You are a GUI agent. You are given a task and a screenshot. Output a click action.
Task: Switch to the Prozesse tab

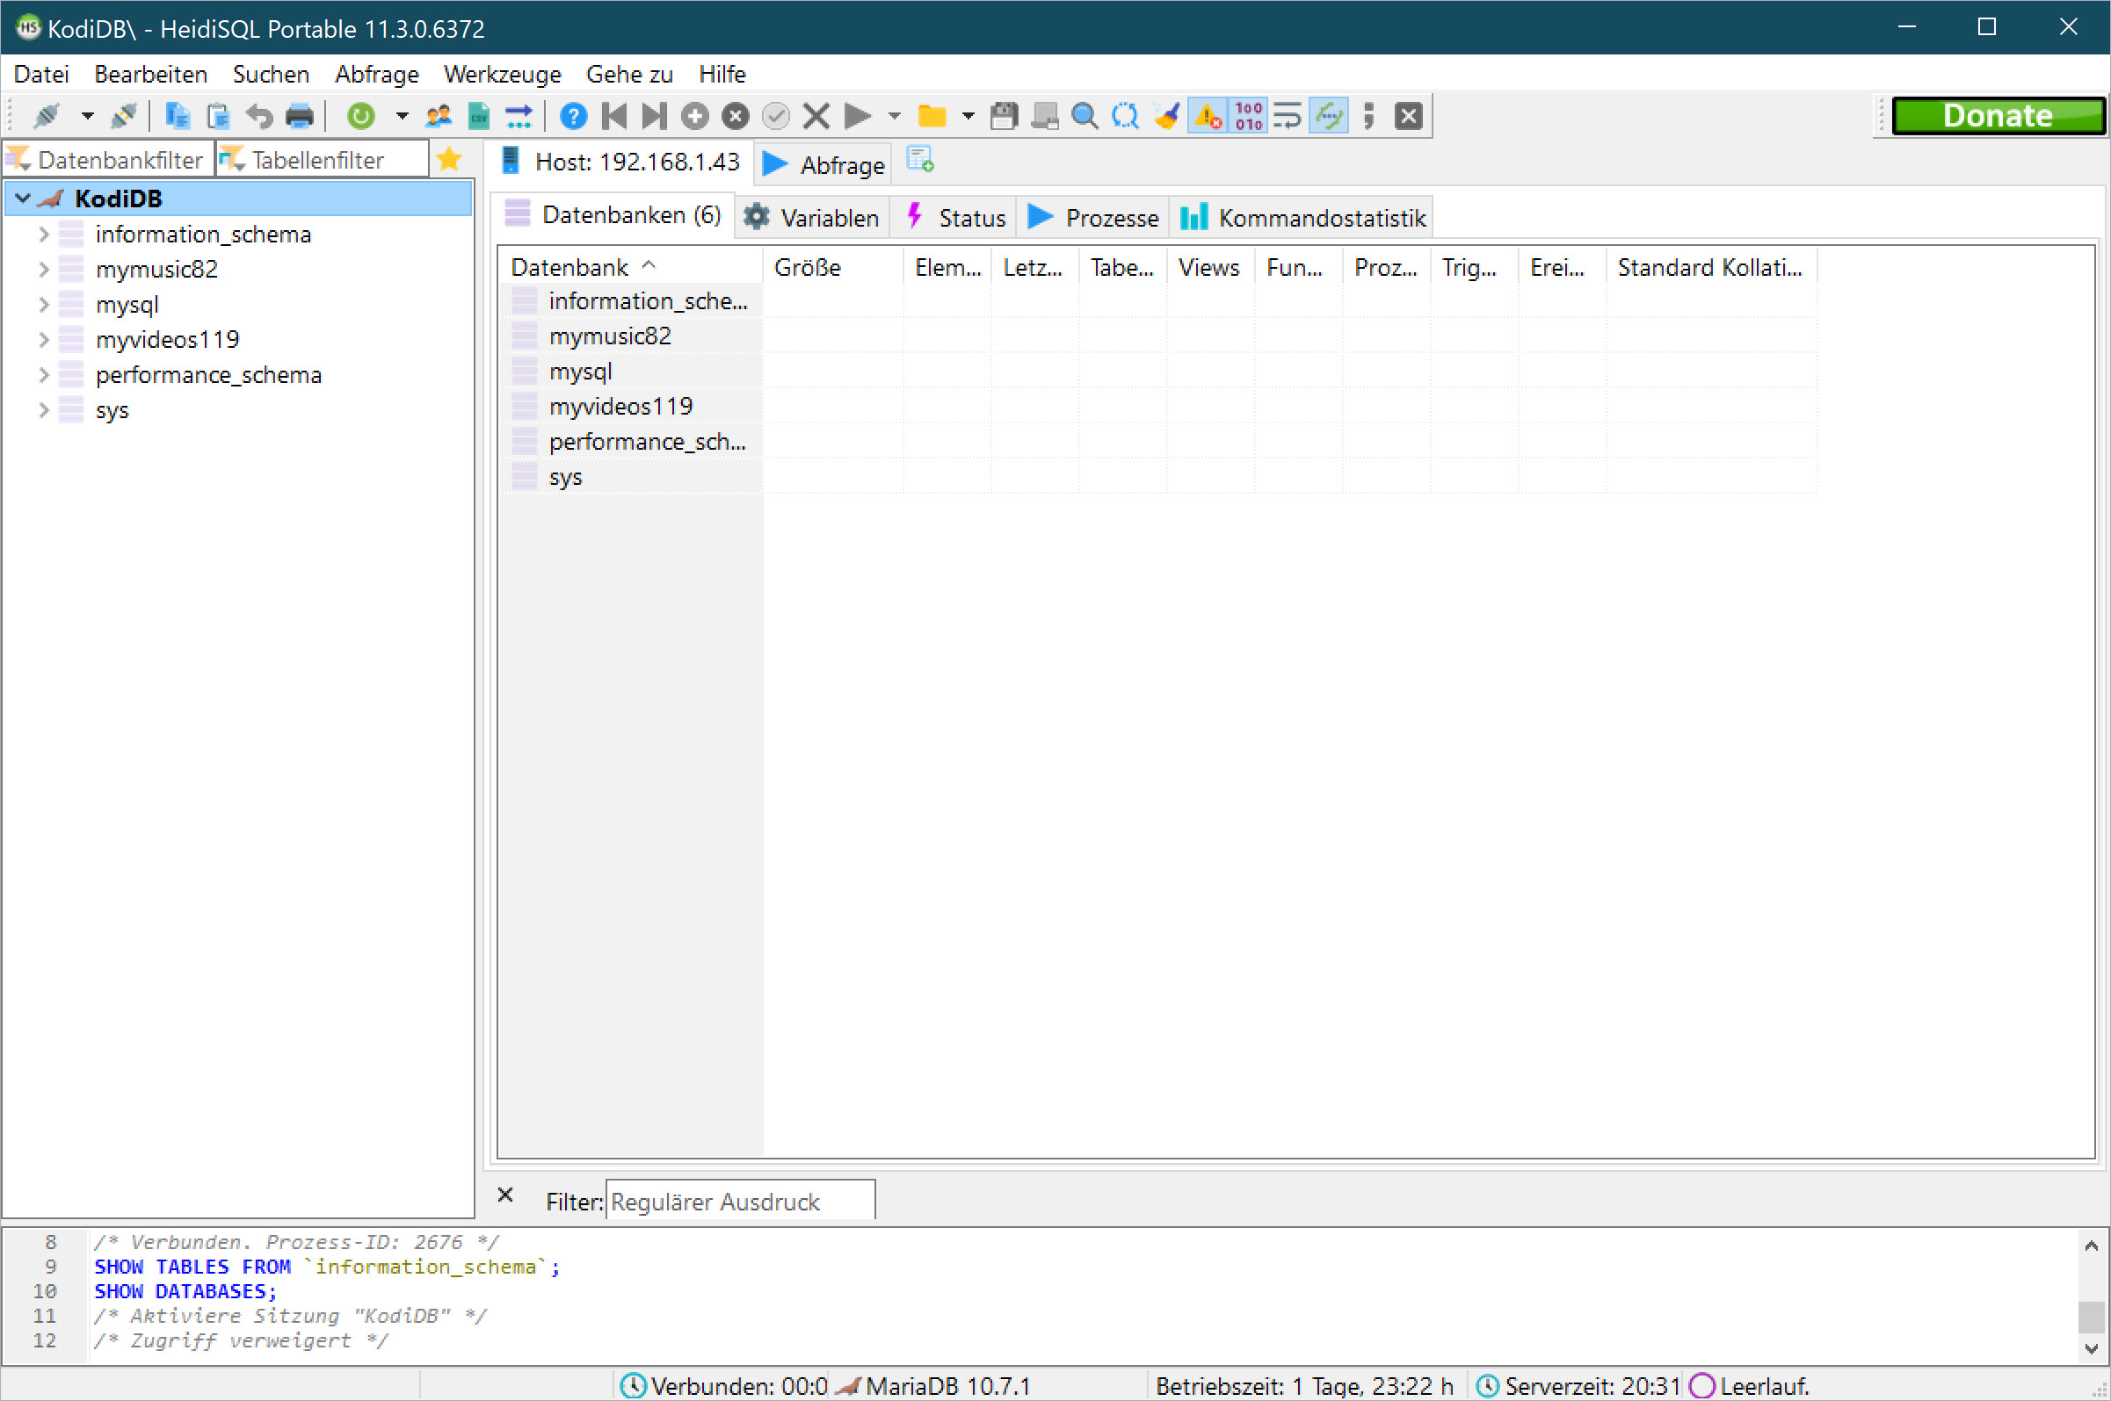click(x=1093, y=217)
